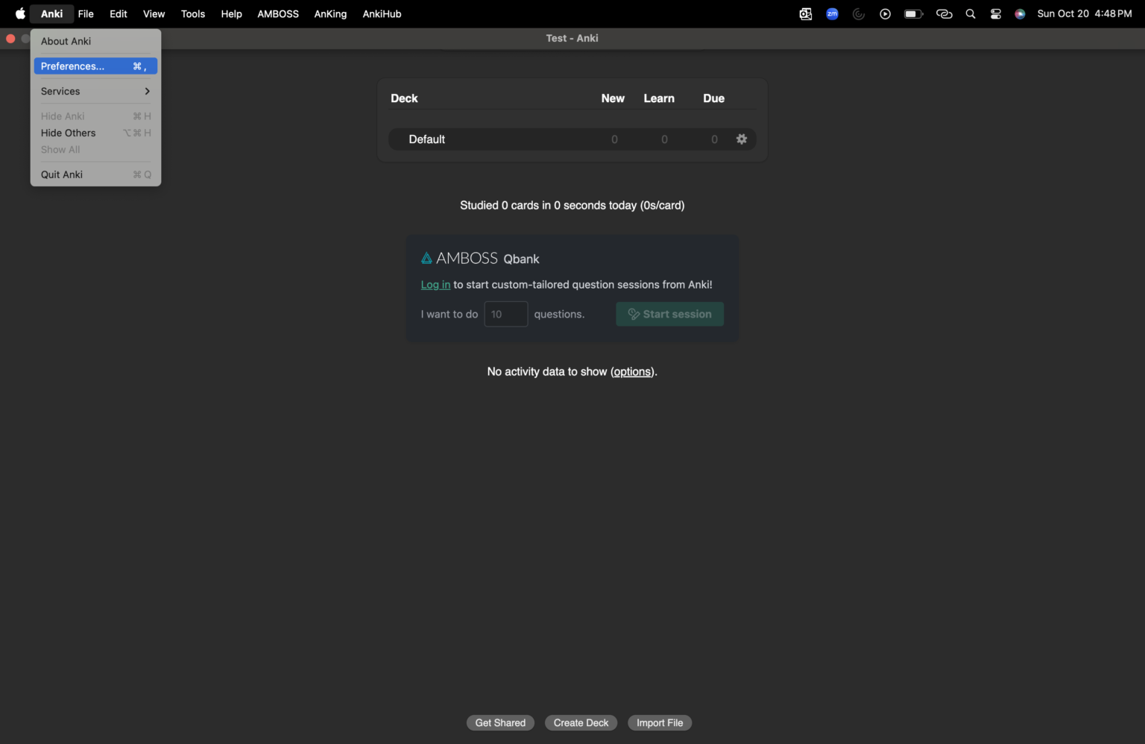Viewport: 1145px width, 744px height.
Task: Launch Siri from the menu bar
Action: point(1020,13)
